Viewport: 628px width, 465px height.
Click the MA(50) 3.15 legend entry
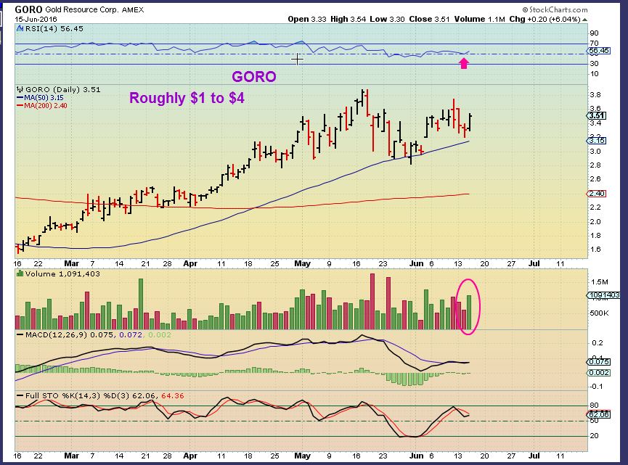pos(40,98)
